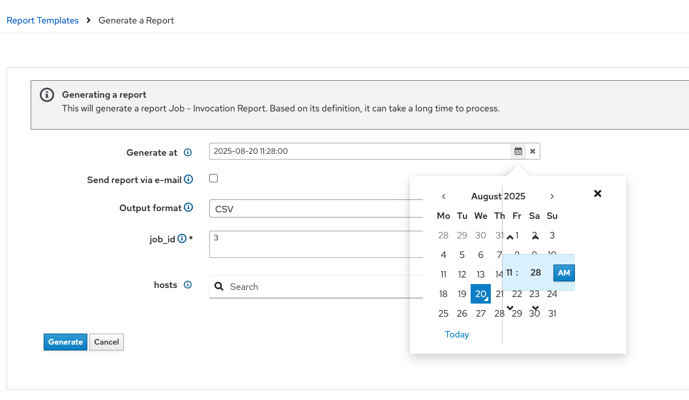Viewport: 689px width, 400px height.
Task: Go to previous month in calendar
Action: pyautogui.click(x=444, y=196)
